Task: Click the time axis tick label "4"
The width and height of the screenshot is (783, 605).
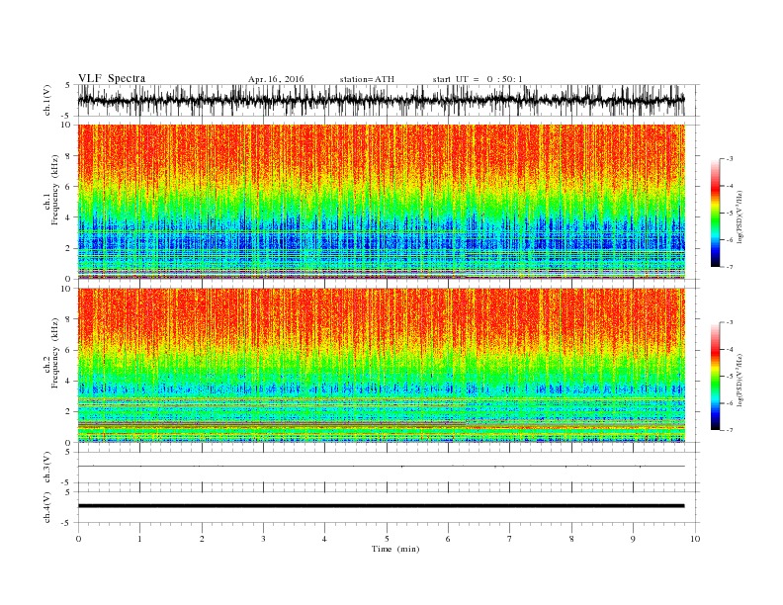Action: click(324, 539)
